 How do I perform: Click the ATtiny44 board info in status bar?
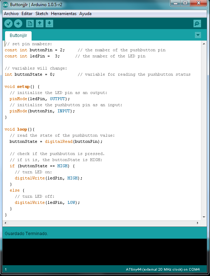coord(163,269)
